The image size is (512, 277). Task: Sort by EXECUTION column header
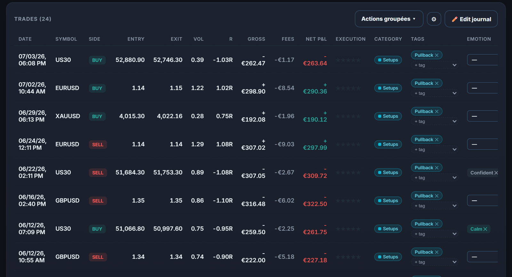[350, 39]
